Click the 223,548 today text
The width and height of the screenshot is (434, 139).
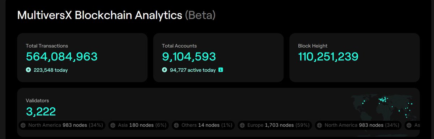(x=51, y=70)
